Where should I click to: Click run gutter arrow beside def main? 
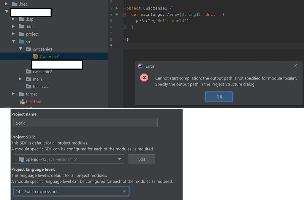[x=117, y=15]
